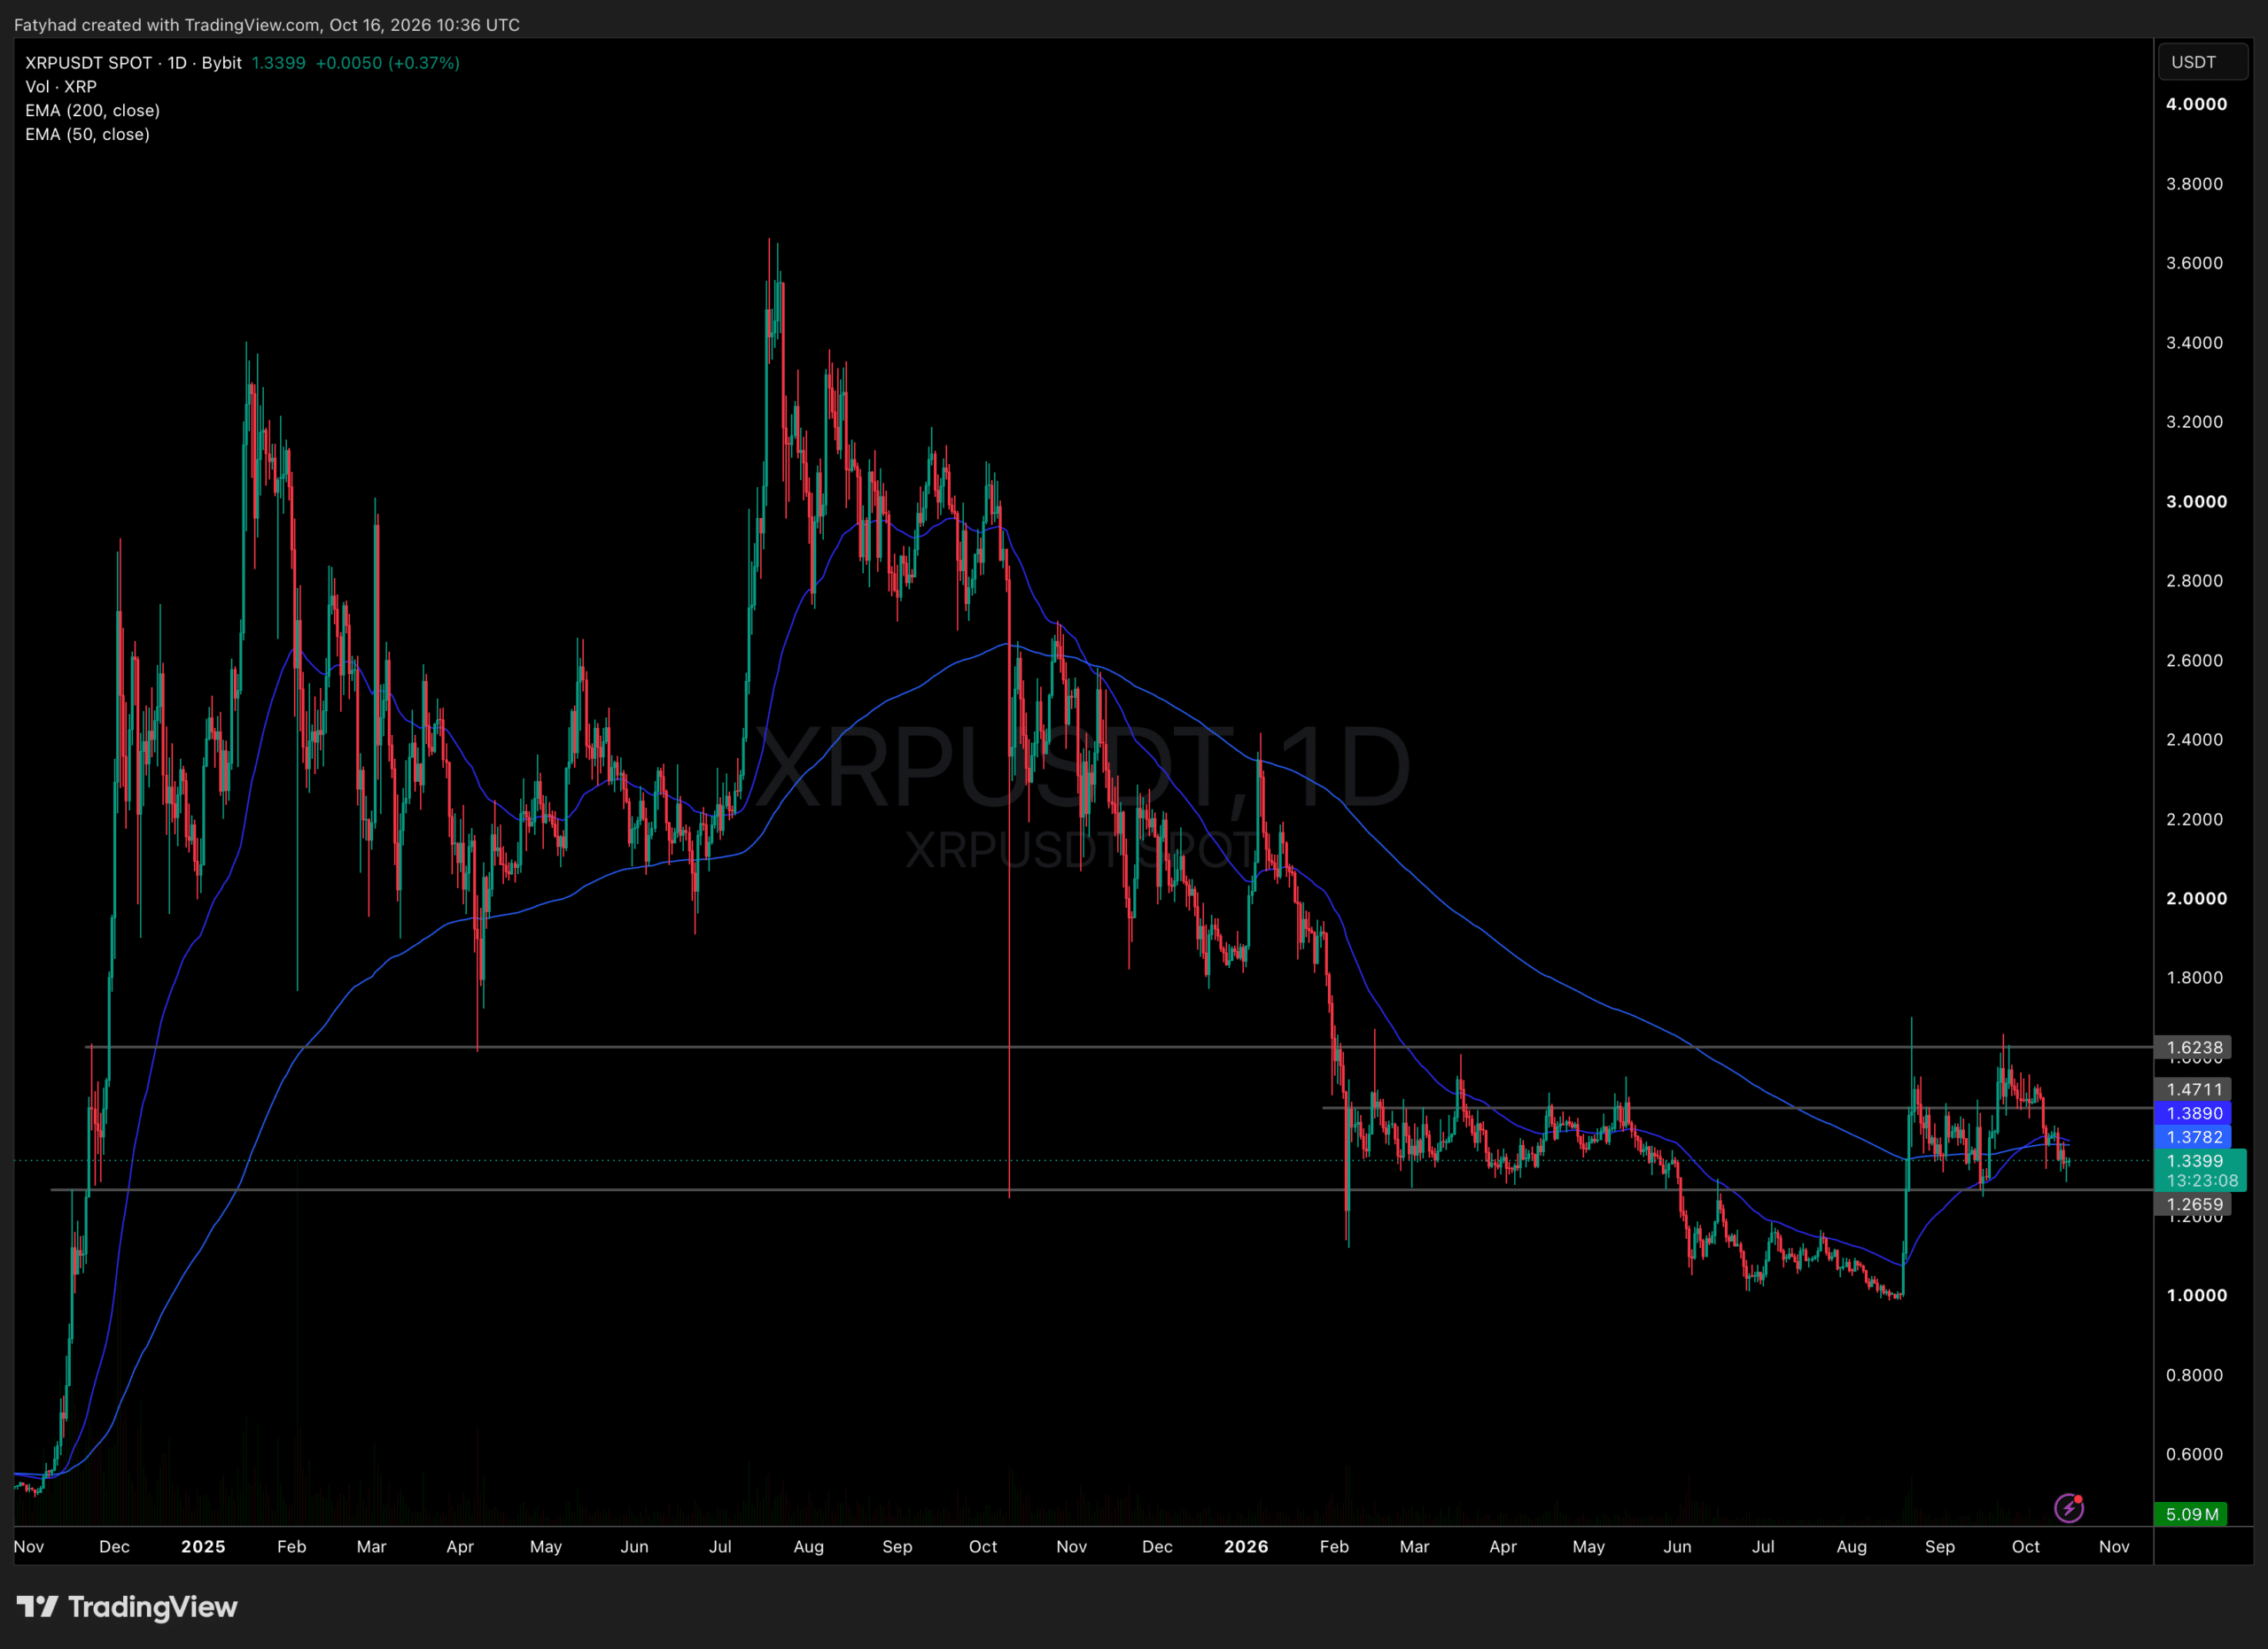This screenshot has height=1649, width=2268.
Task: Click the +0.0050 (+0.37%) change value
Action: 387,63
